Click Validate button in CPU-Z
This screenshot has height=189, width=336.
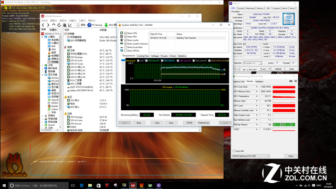pyautogui.click(x=278, y=69)
